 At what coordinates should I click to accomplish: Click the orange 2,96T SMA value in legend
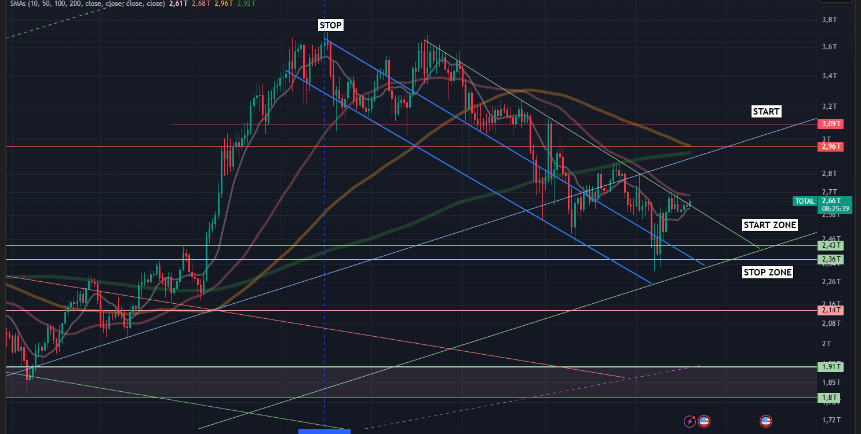pyautogui.click(x=222, y=3)
